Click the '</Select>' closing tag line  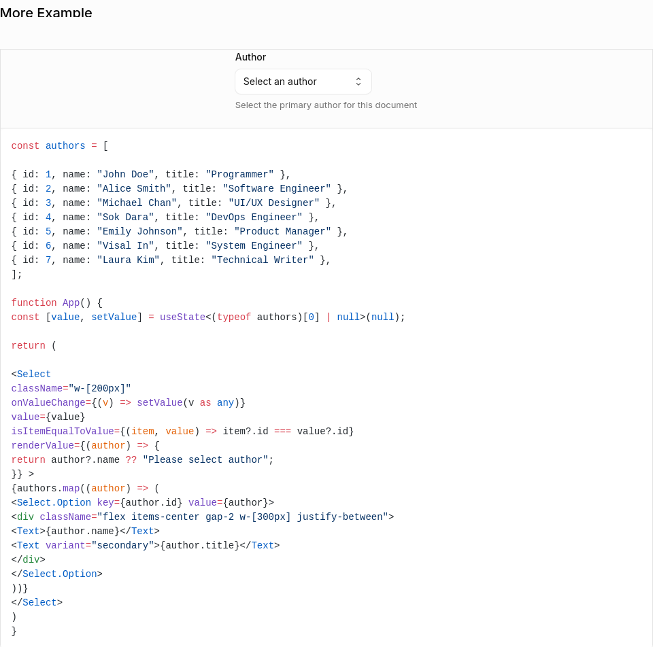pyautogui.click(x=37, y=602)
